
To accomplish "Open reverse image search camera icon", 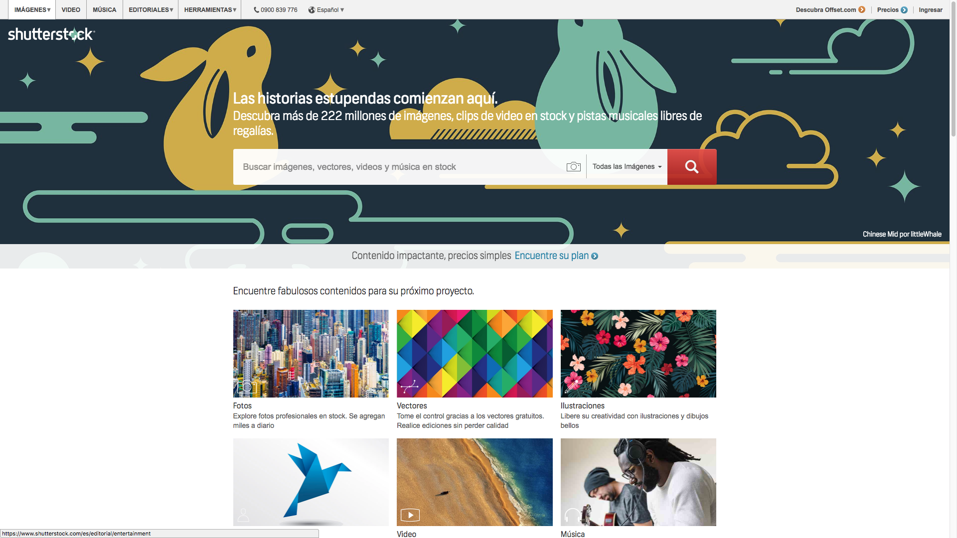I will click(574, 167).
